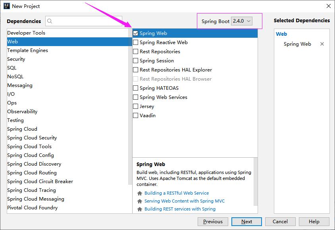Remove Spring Web via its X icon
Viewport: 335px width, 230px height.
(x=322, y=44)
